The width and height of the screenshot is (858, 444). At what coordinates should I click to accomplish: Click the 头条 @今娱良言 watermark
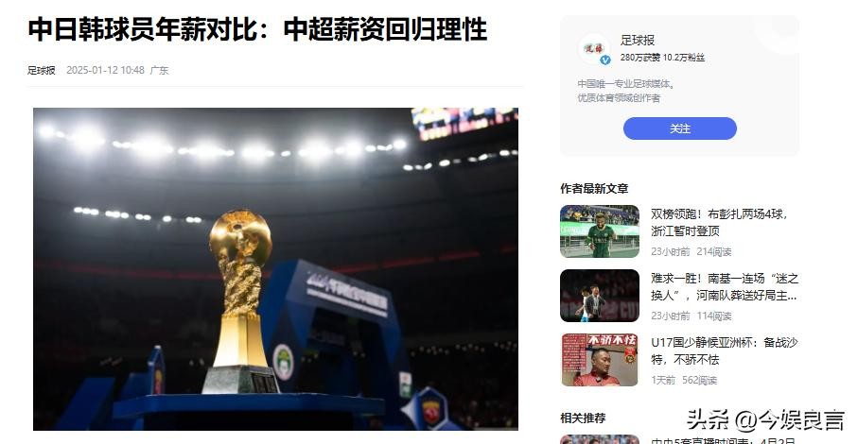[765, 420]
